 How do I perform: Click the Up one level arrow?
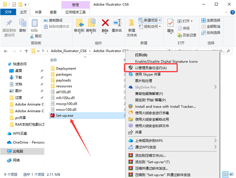point(26,51)
